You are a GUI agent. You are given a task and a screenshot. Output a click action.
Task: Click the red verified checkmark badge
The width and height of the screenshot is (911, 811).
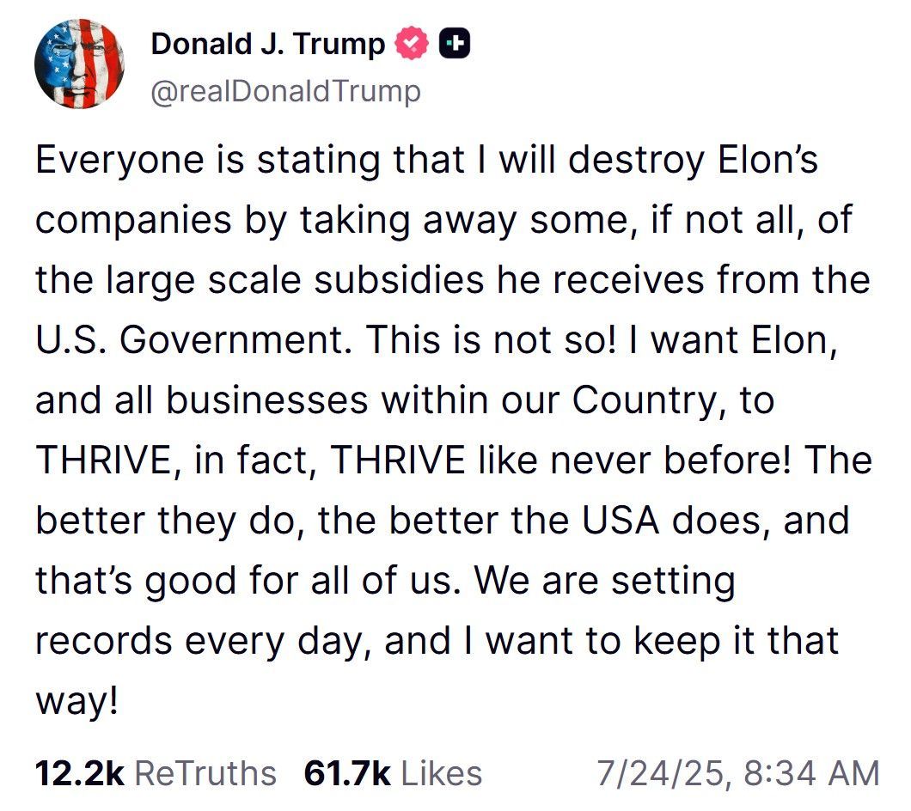[x=412, y=44]
